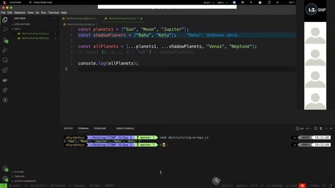The width and height of the screenshot is (335, 188).
Task: Open notifications bell in status bar
Action: (331, 186)
